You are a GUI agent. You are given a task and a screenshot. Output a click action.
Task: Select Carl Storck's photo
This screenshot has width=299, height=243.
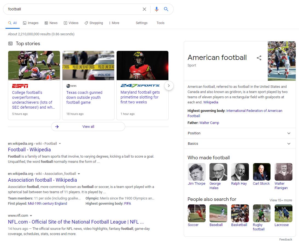(x=262, y=172)
